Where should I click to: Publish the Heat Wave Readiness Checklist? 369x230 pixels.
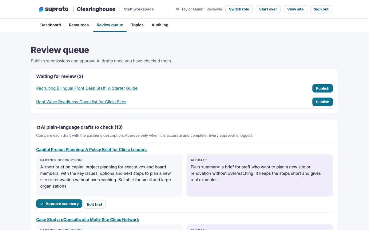[x=323, y=102]
